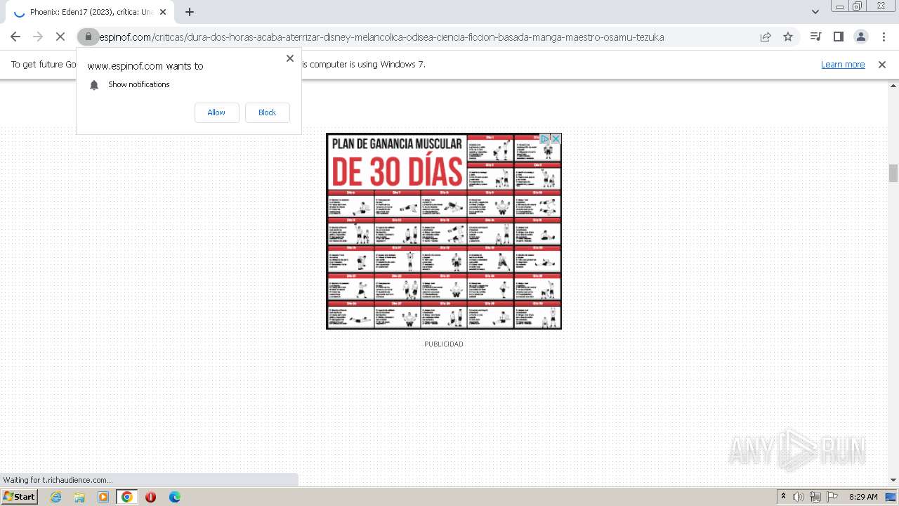Block notifications from espinof.com
This screenshot has width=899, height=506.
coord(267,112)
